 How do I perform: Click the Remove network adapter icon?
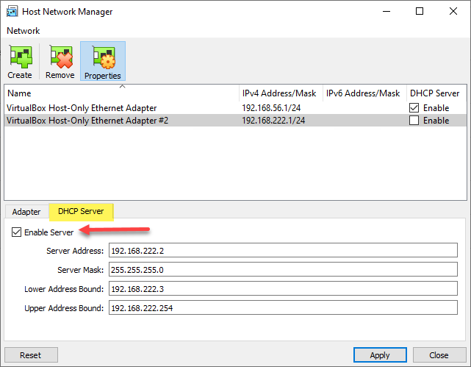(x=60, y=61)
